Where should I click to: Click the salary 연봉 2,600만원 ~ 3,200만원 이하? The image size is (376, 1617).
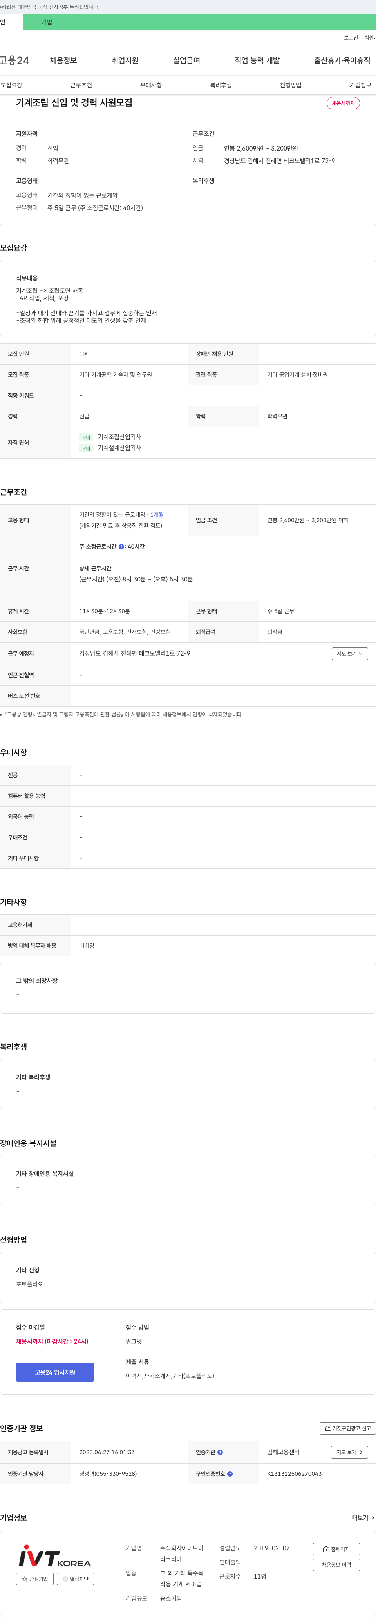click(x=308, y=520)
